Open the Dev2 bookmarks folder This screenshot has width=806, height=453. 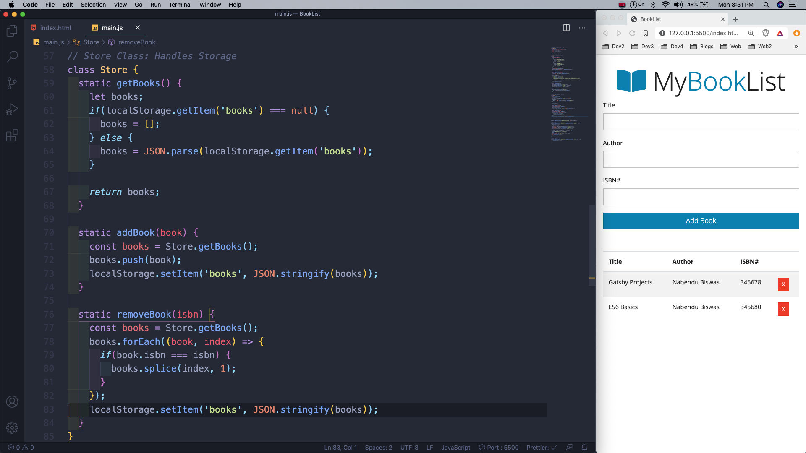613,47
